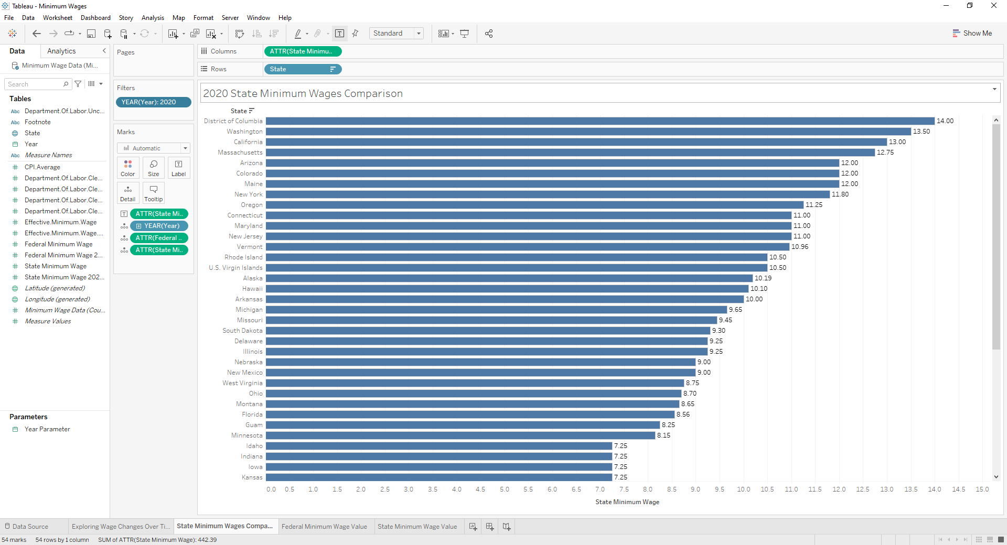This screenshot has height=545, width=1007.
Task: Toggle the Highlight tool in the toolbar
Action: (x=299, y=34)
